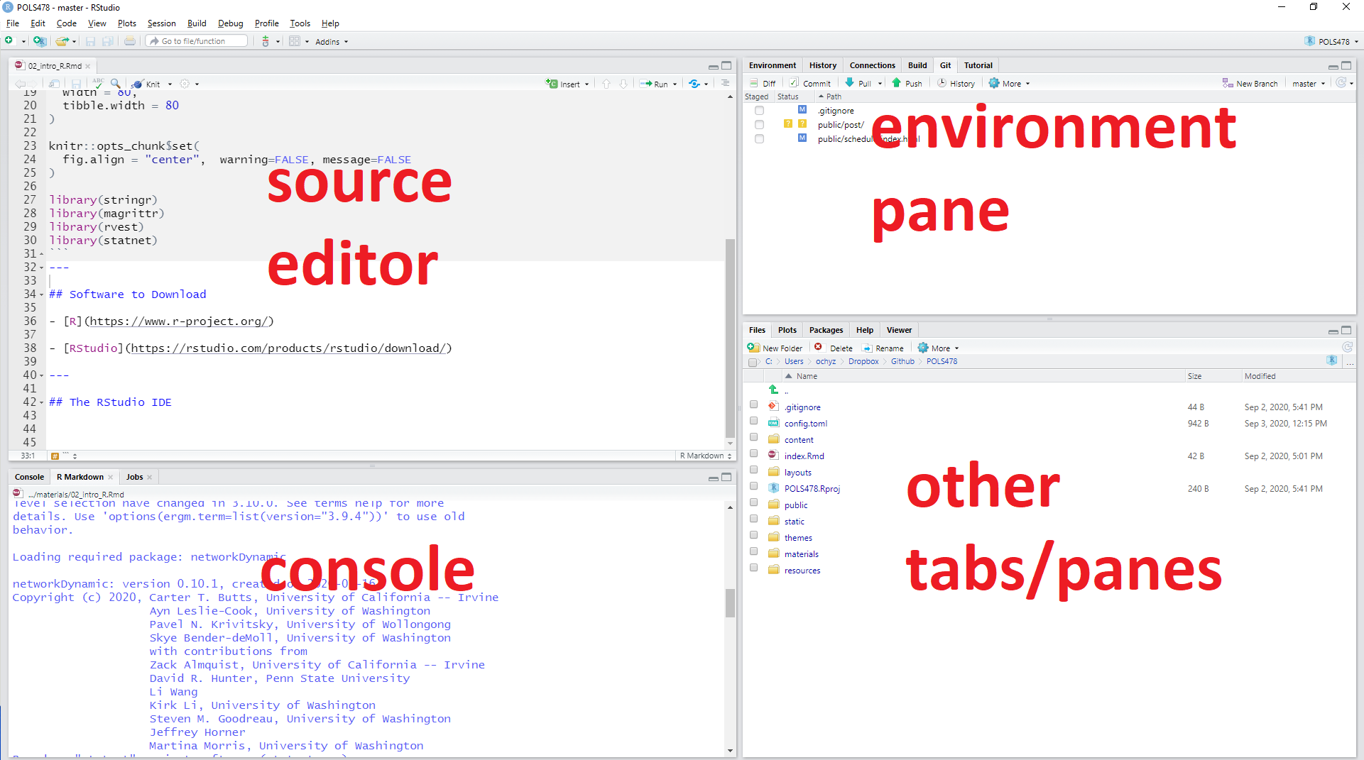Click the Show in new window editor icon
Image resolution: width=1364 pixels, height=760 pixels.
(55, 84)
